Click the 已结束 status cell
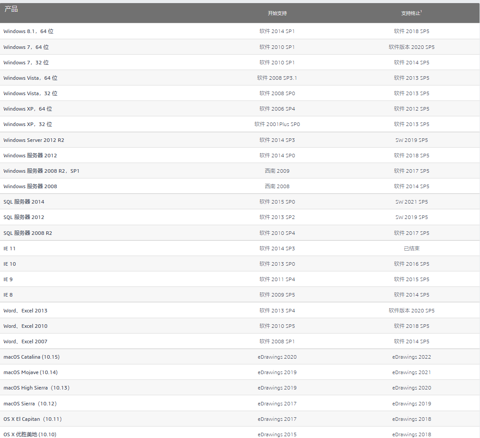 click(x=411, y=249)
